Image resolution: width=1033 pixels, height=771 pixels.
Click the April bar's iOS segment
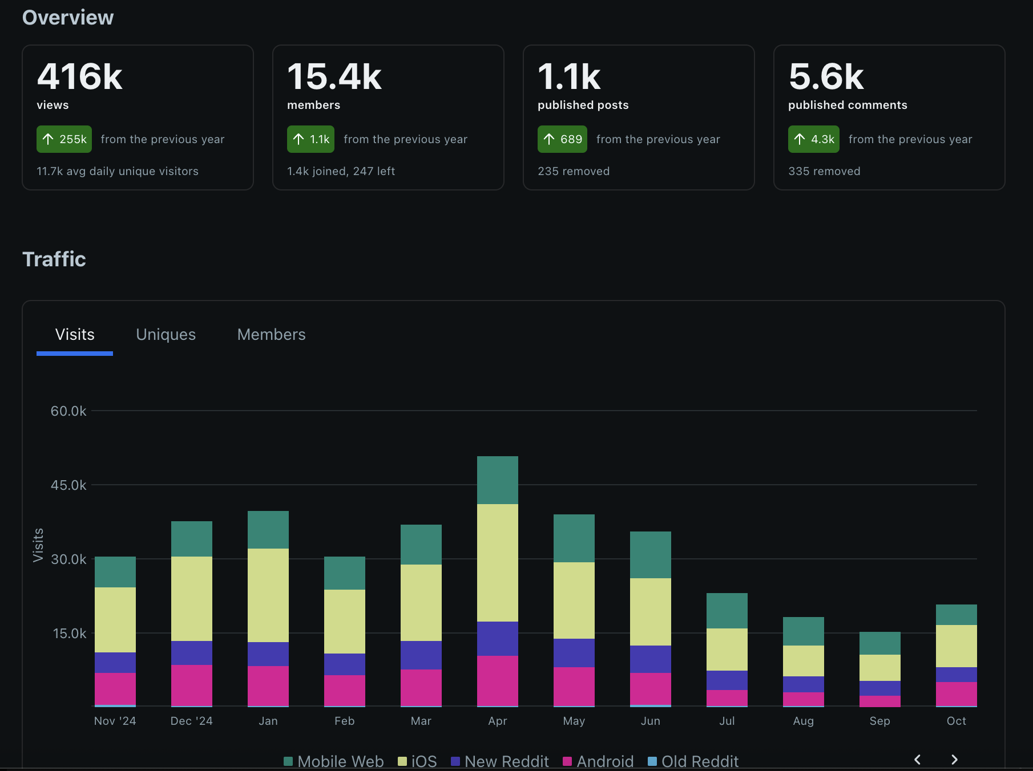point(498,562)
